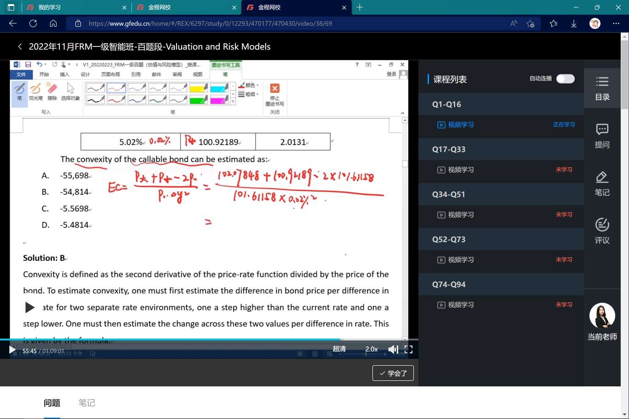Refresh the browser page
629x419 pixels.
click(x=33, y=23)
